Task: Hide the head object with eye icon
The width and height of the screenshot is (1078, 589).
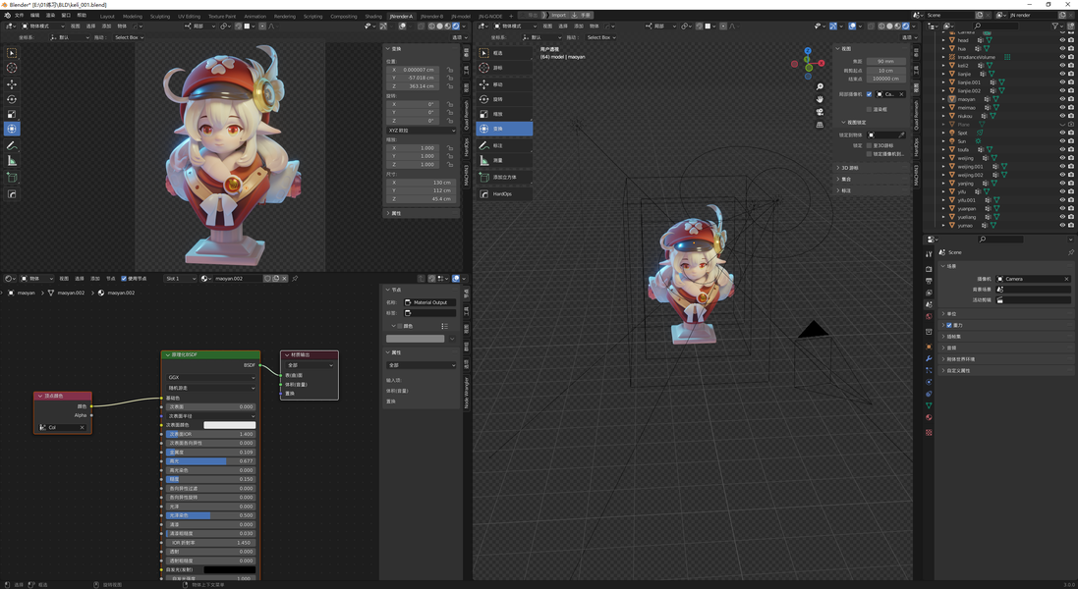Action: point(1062,40)
